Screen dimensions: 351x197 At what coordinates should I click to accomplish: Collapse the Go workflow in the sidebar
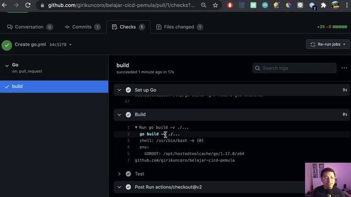coord(7,66)
